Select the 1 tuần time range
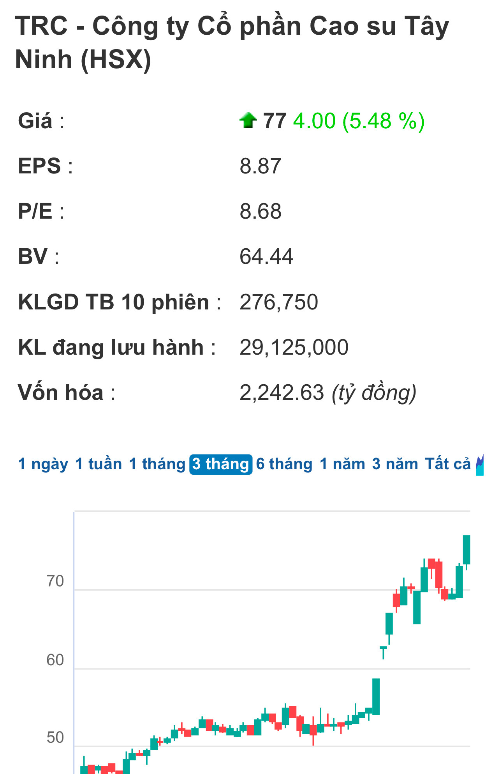Screen dimensions: 500x774 pyautogui.click(x=99, y=464)
